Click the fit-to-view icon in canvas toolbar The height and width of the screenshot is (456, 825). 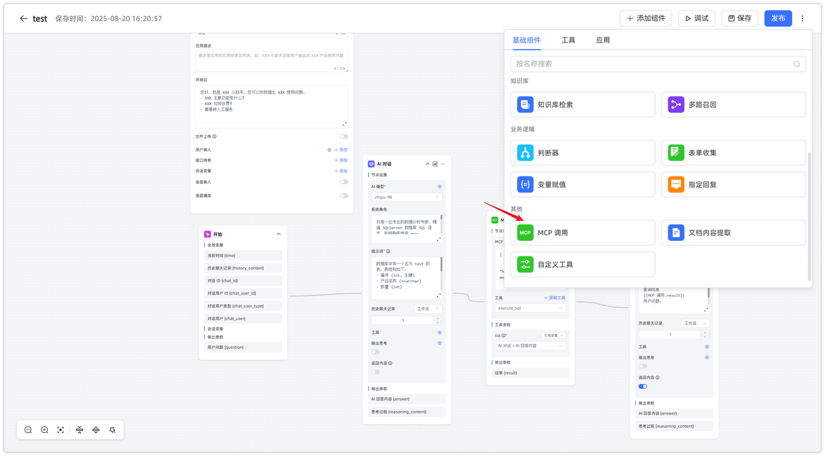[x=60, y=430]
